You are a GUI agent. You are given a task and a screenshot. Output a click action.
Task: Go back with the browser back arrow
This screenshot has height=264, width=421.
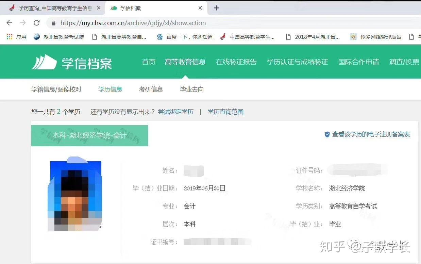point(9,23)
